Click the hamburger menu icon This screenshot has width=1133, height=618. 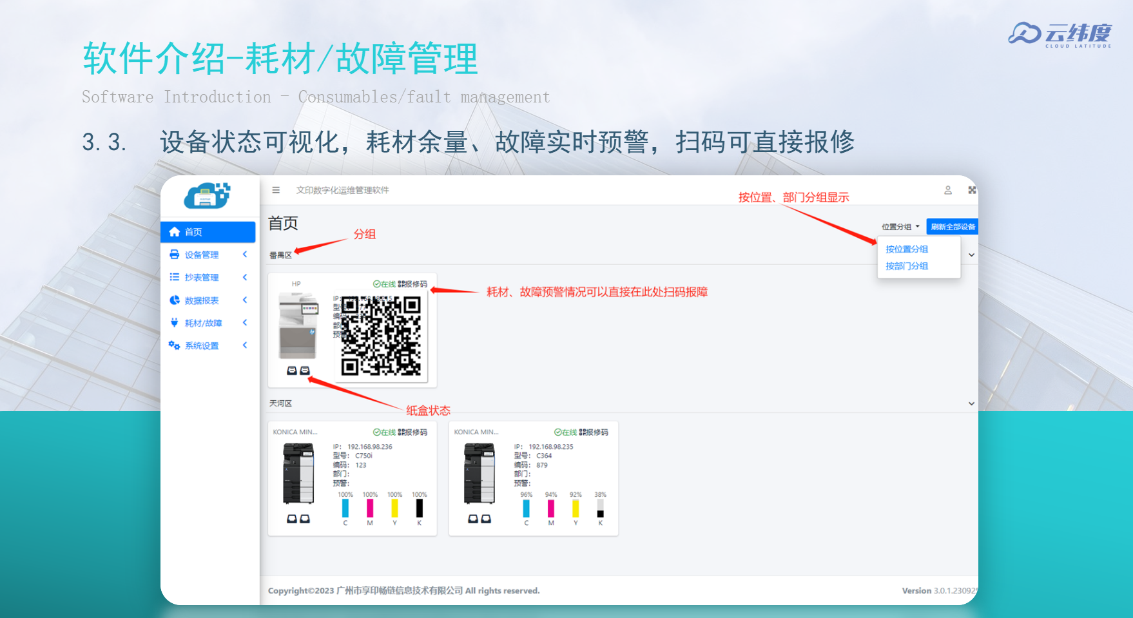click(276, 190)
